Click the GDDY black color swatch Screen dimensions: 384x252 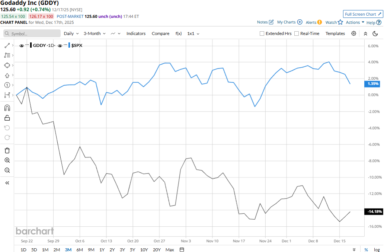tap(31, 45)
